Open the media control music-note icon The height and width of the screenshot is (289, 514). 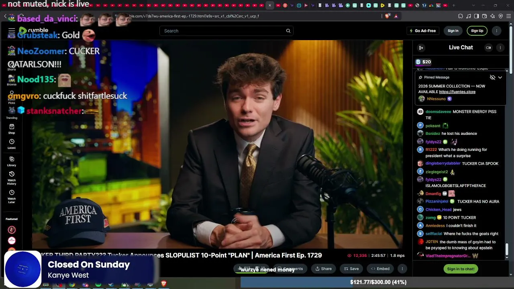click(469, 16)
